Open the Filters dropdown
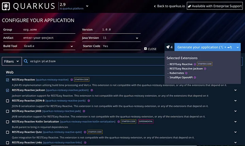Viewport: 245px width, 146px height. 12,61
